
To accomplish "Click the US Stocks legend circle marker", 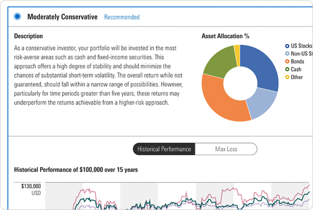I will pyautogui.click(x=287, y=46).
